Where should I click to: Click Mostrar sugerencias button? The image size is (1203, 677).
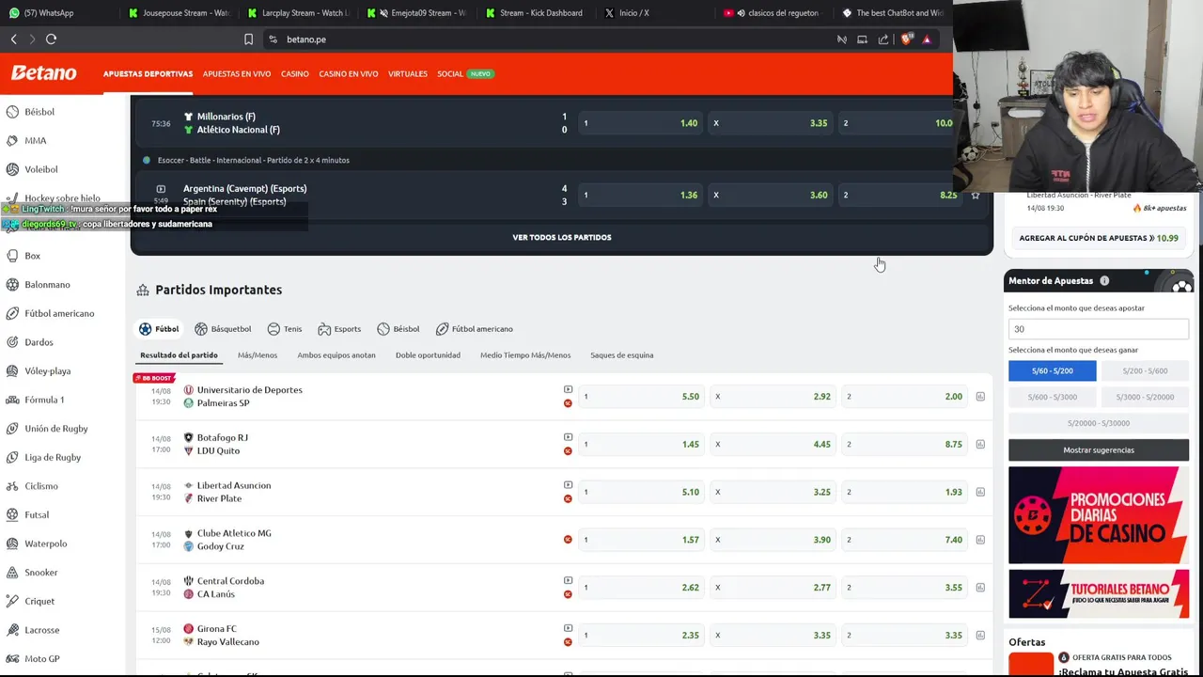point(1099,450)
